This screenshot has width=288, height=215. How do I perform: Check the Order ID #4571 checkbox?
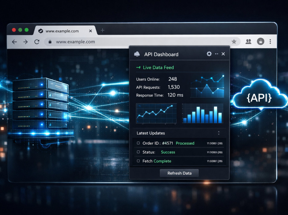(138, 143)
